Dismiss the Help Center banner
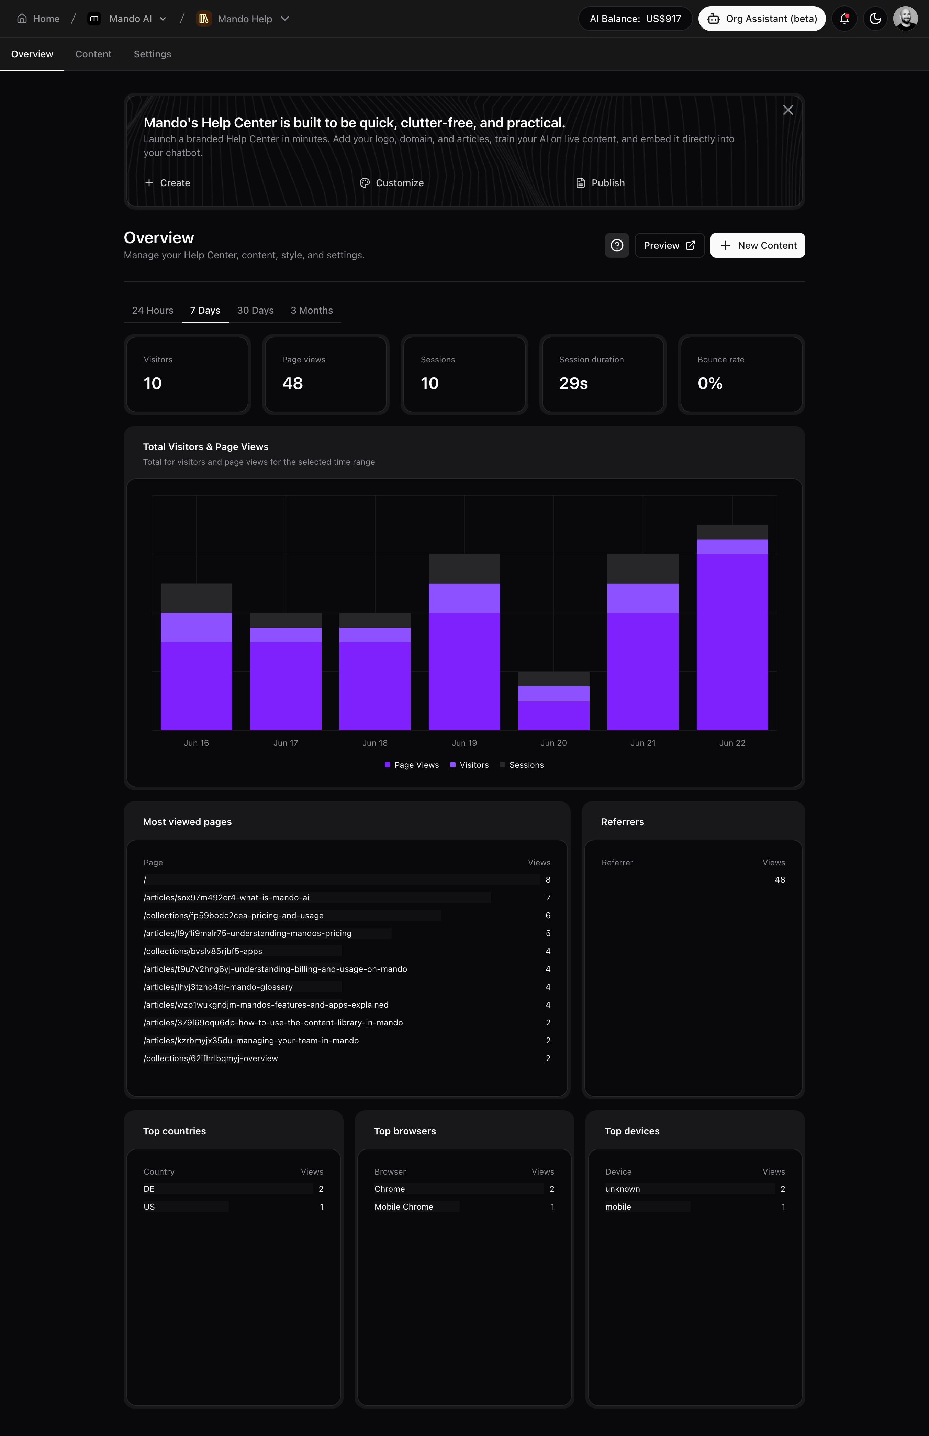The width and height of the screenshot is (929, 1436). click(787, 110)
